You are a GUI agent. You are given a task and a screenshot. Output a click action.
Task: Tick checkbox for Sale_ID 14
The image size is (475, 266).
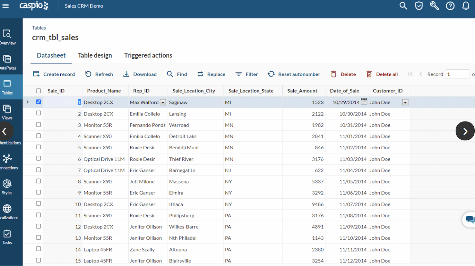tap(39, 249)
